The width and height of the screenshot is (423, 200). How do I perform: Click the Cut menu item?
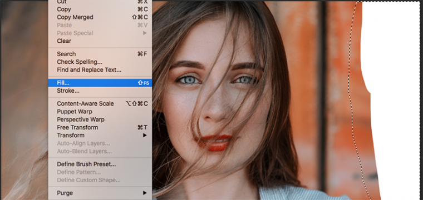click(x=100, y=2)
